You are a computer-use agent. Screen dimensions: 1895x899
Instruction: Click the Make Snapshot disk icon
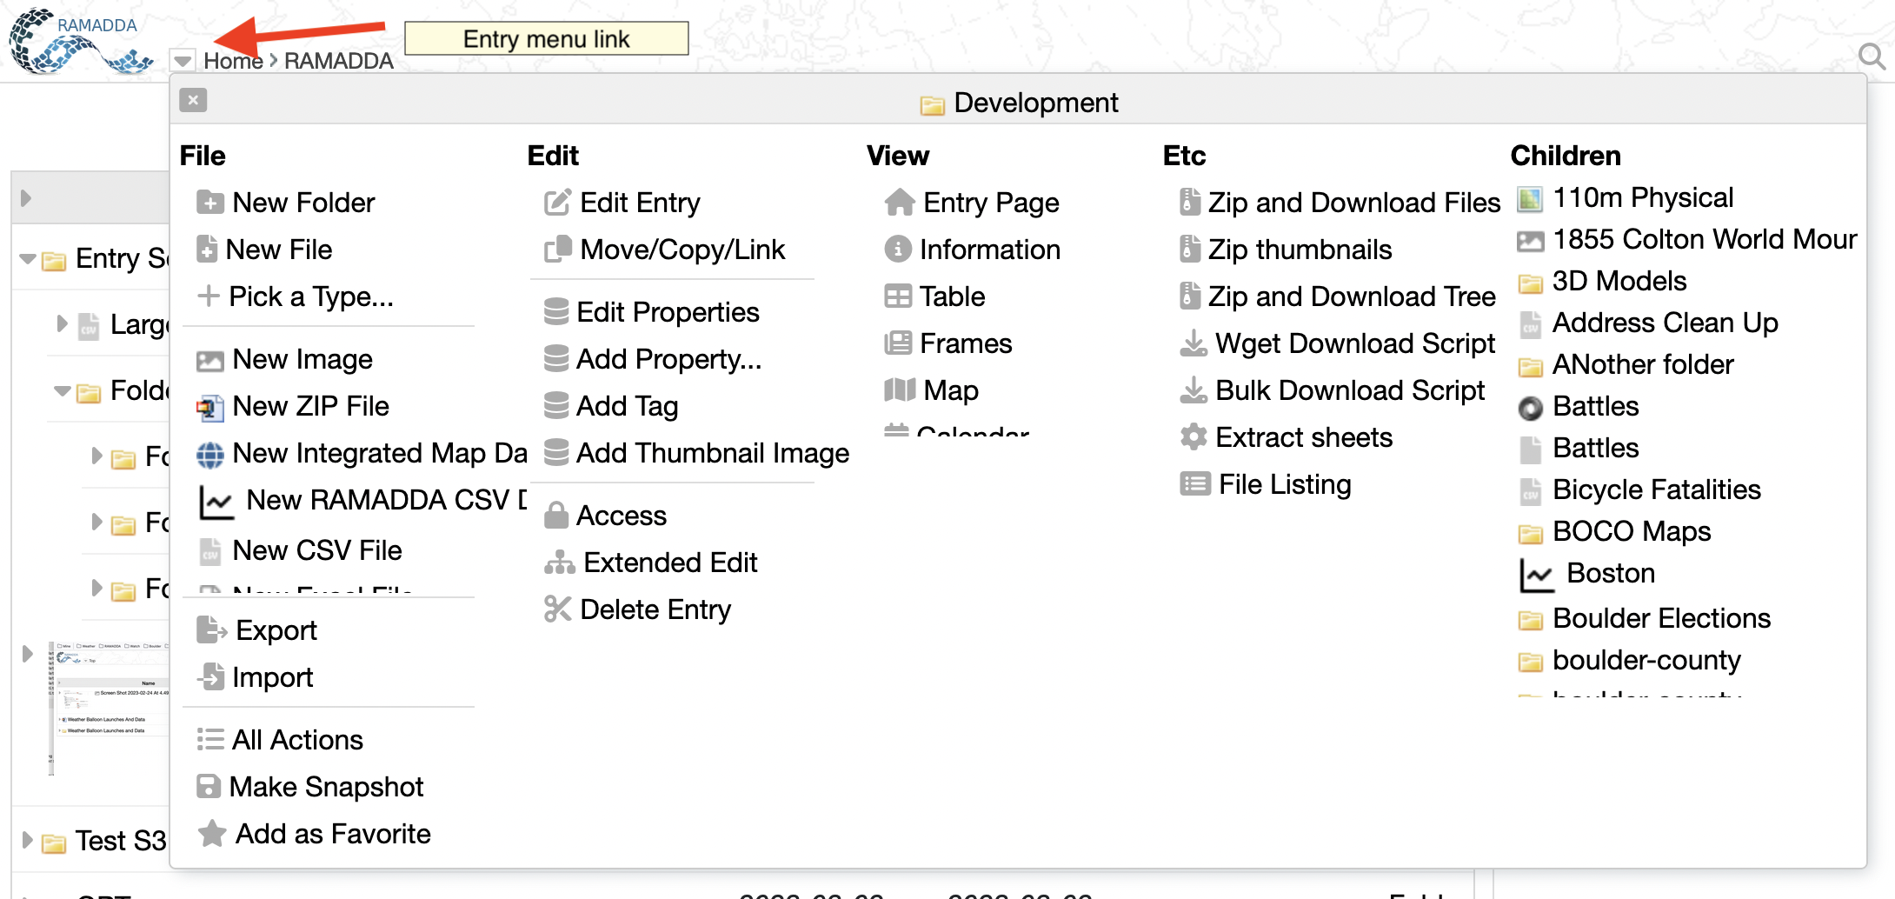(209, 787)
